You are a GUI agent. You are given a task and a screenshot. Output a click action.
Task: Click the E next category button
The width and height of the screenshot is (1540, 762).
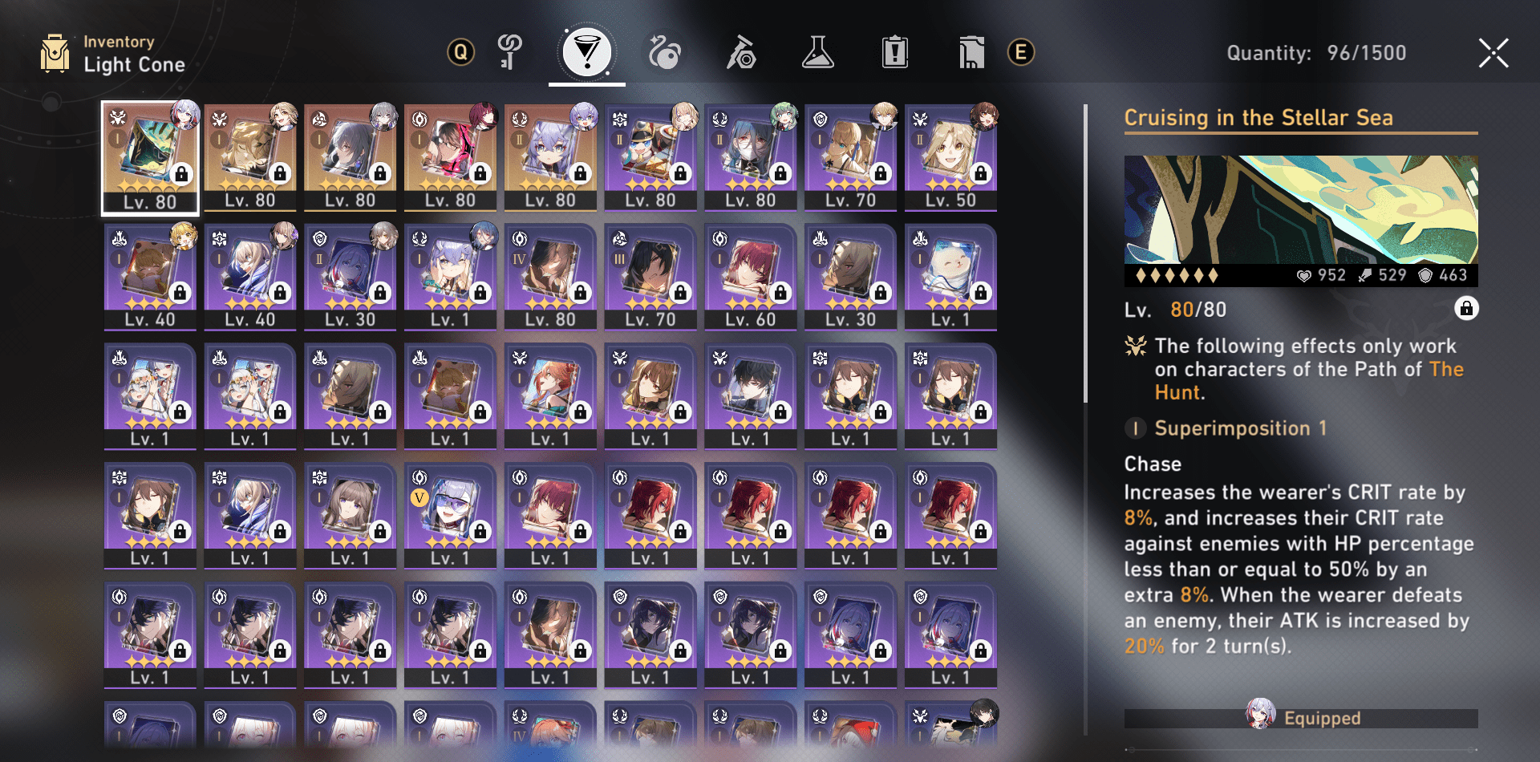[1020, 53]
